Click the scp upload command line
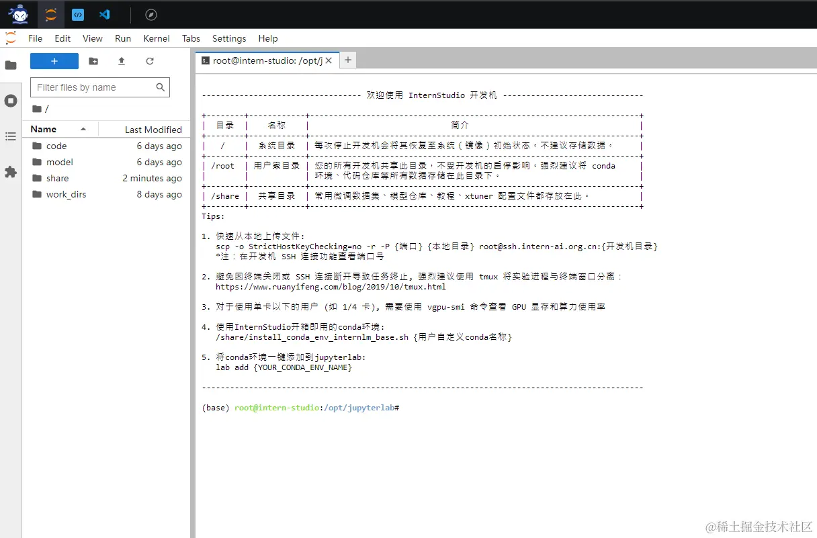 (x=437, y=246)
